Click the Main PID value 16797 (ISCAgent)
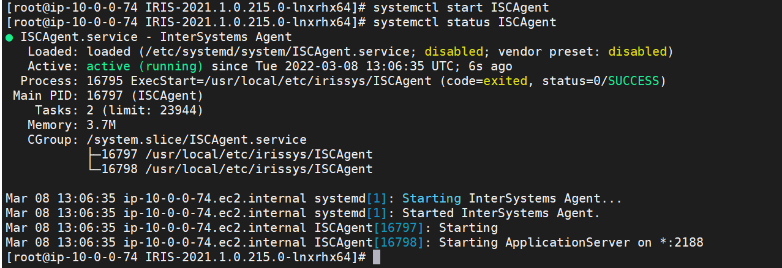This screenshot has width=782, height=268. (x=145, y=96)
